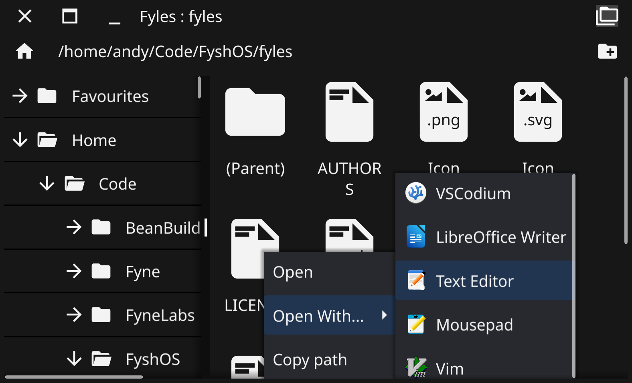The image size is (632, 383).
Task: Click the AUTHORS file name label
Action: tap(349, 178)
